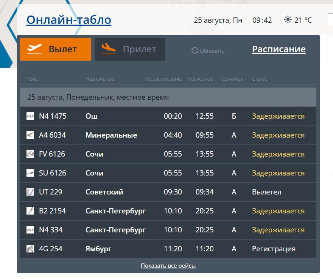The width and height of the screenshot is (333, 279).
Task: Click the airline logo for 4G 254
Action: (30, 249)
